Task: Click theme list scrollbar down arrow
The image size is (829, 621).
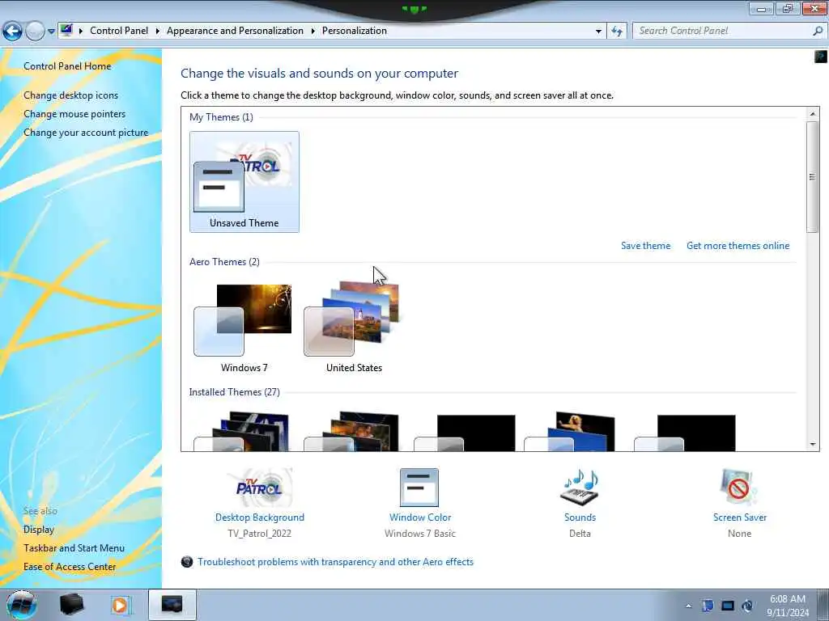Action: click(x=813, y=444)
